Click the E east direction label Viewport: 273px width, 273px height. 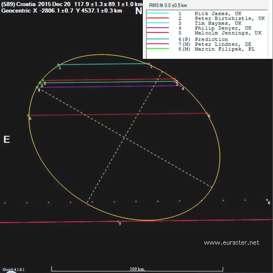tap(6, 139)
